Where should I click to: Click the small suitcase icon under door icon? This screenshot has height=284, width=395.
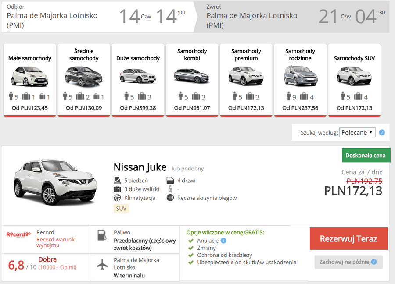coord(170,189)
